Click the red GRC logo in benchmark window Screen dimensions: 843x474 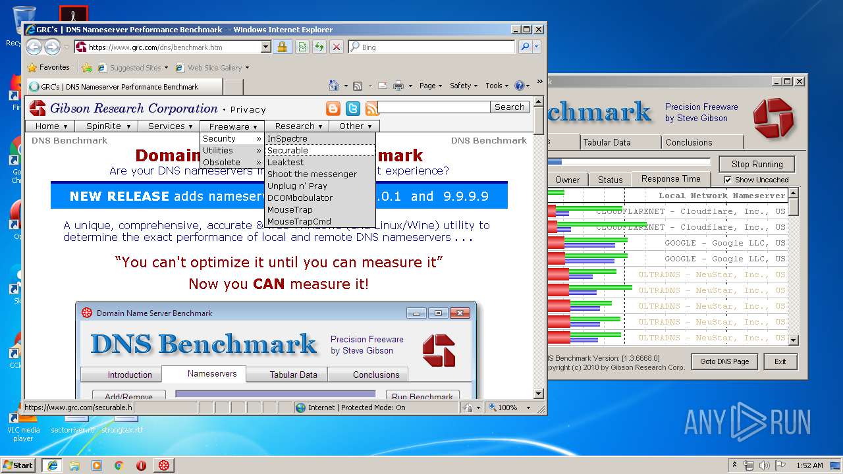773,118
